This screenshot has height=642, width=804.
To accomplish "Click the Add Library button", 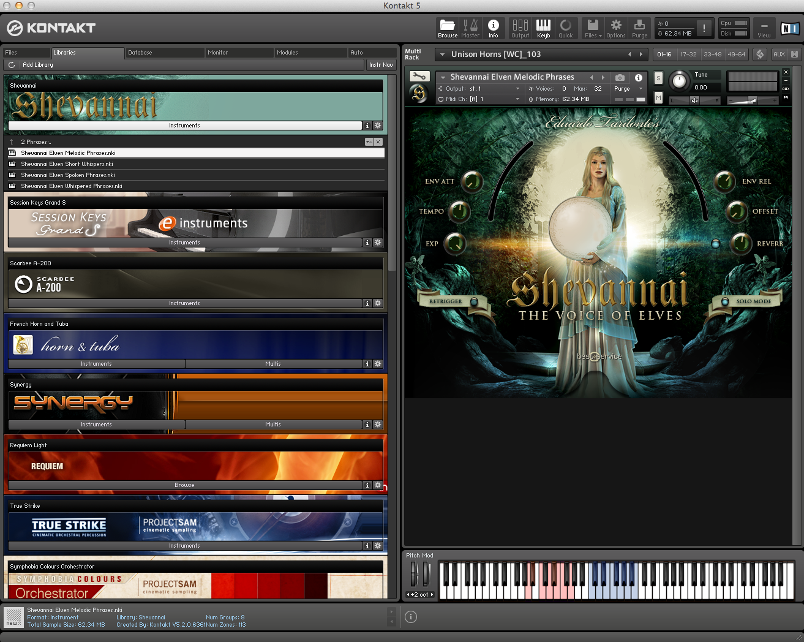I will pyautogui.click(x=38, y=65).
